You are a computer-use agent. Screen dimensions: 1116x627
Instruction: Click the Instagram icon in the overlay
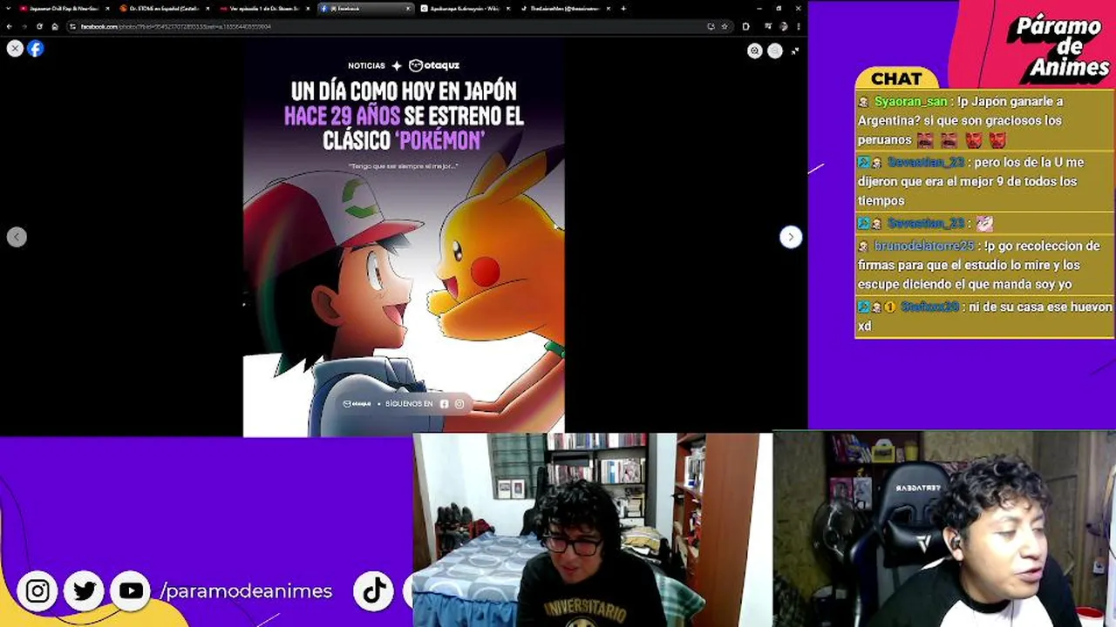pos(37,591)
